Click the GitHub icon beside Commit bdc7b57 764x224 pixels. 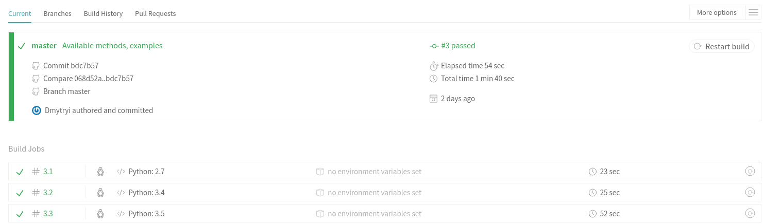tap(36, 66)
